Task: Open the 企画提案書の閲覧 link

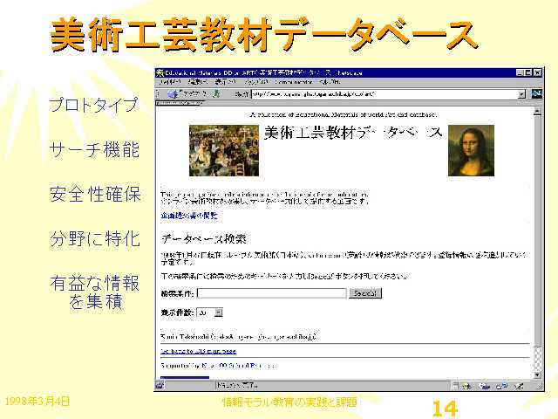Action: click(x=188, y=216)
